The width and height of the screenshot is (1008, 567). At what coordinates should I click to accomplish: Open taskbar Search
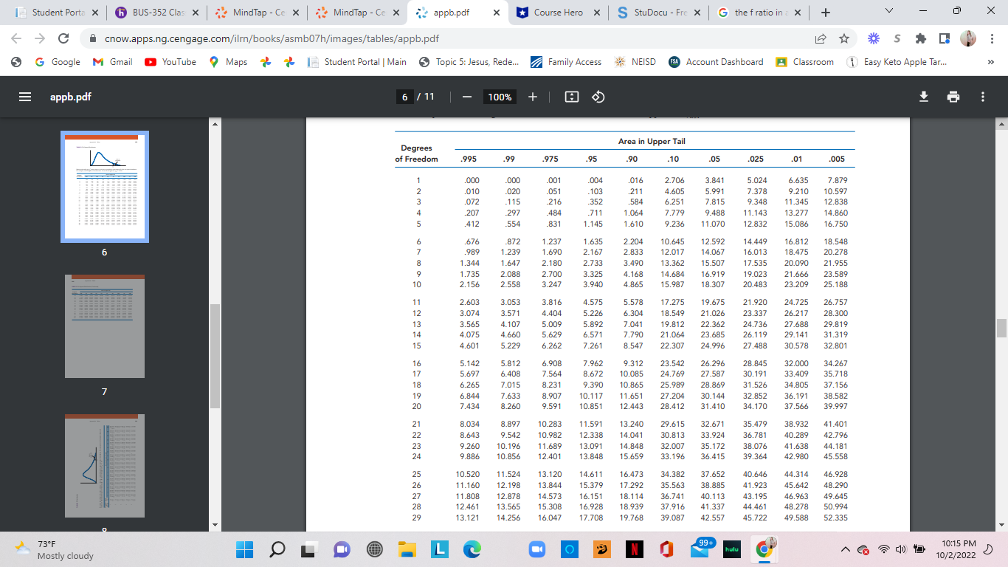[279, 549]
